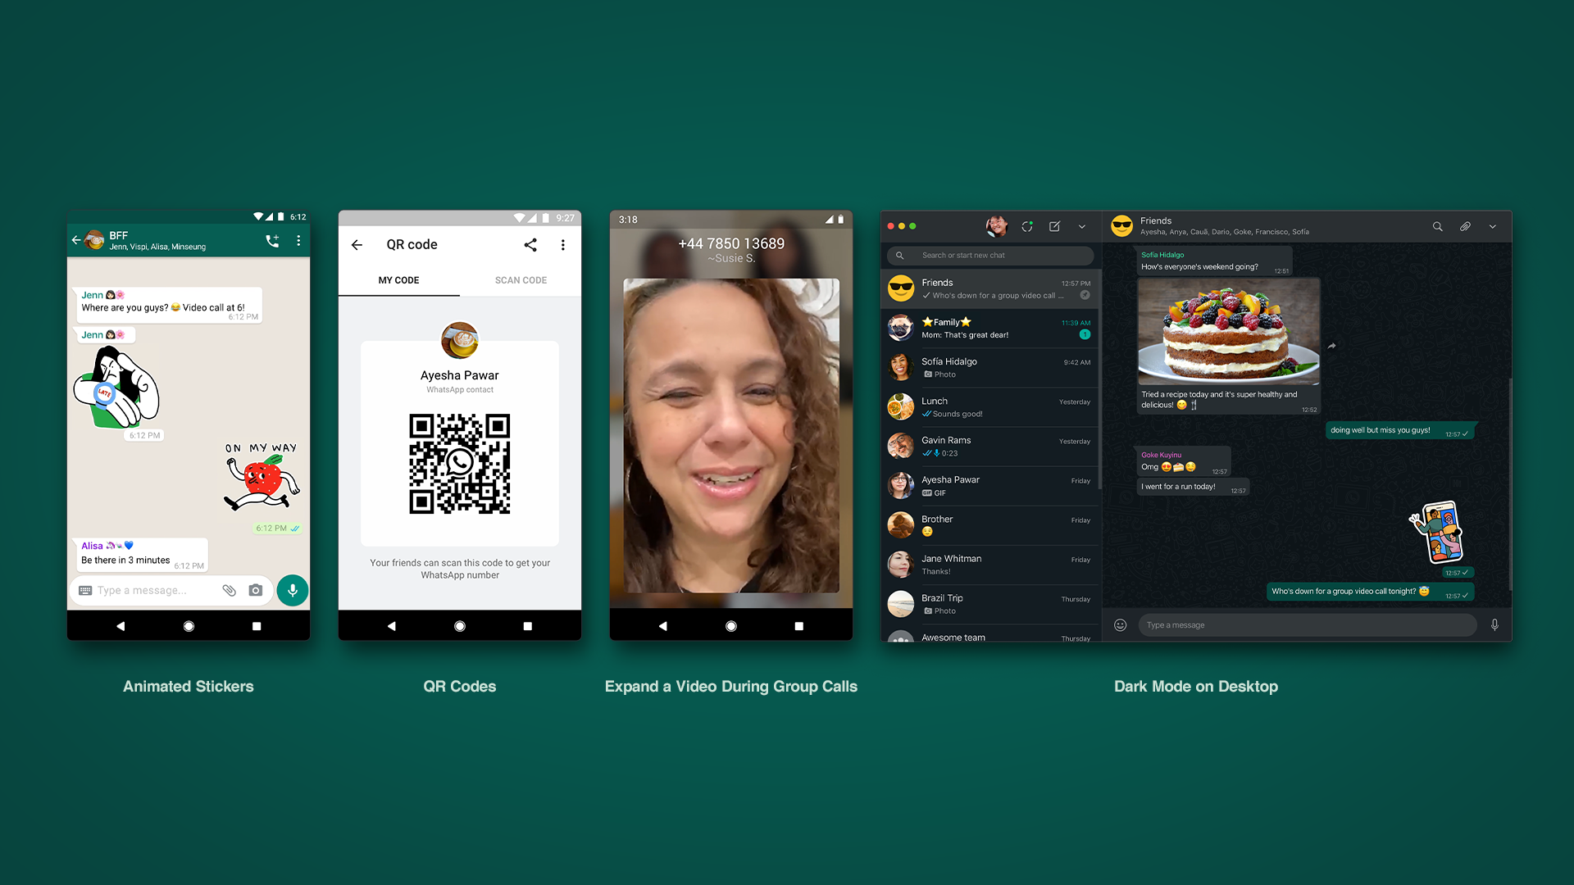Toggle emoji picker in desktop message bar
The width and height of the screenshot is (1574, 885).
point(1119,624)
